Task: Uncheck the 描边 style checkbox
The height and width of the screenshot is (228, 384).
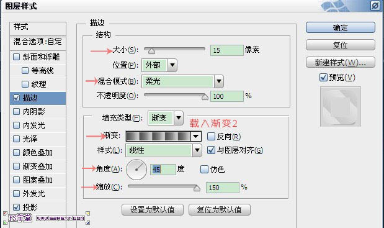Action: pyautogui.click(x=16, y=98)
